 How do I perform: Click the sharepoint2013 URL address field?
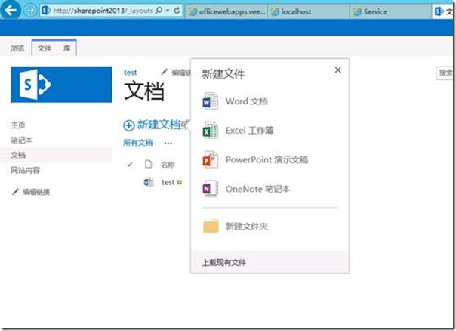(102, 11)
